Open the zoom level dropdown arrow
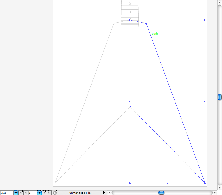The height and width of the screenshot is (195, 222). tap(16, 193)
